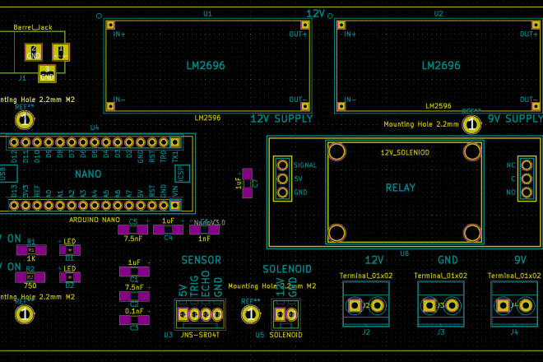The width and height of the screenshot is (543, 362).
Task: Select the 9V SUPPLY silkscreen text
Action: 515,118
